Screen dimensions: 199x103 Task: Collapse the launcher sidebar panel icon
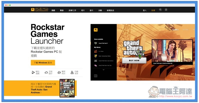pyautogui.click(x=95, y=76)
